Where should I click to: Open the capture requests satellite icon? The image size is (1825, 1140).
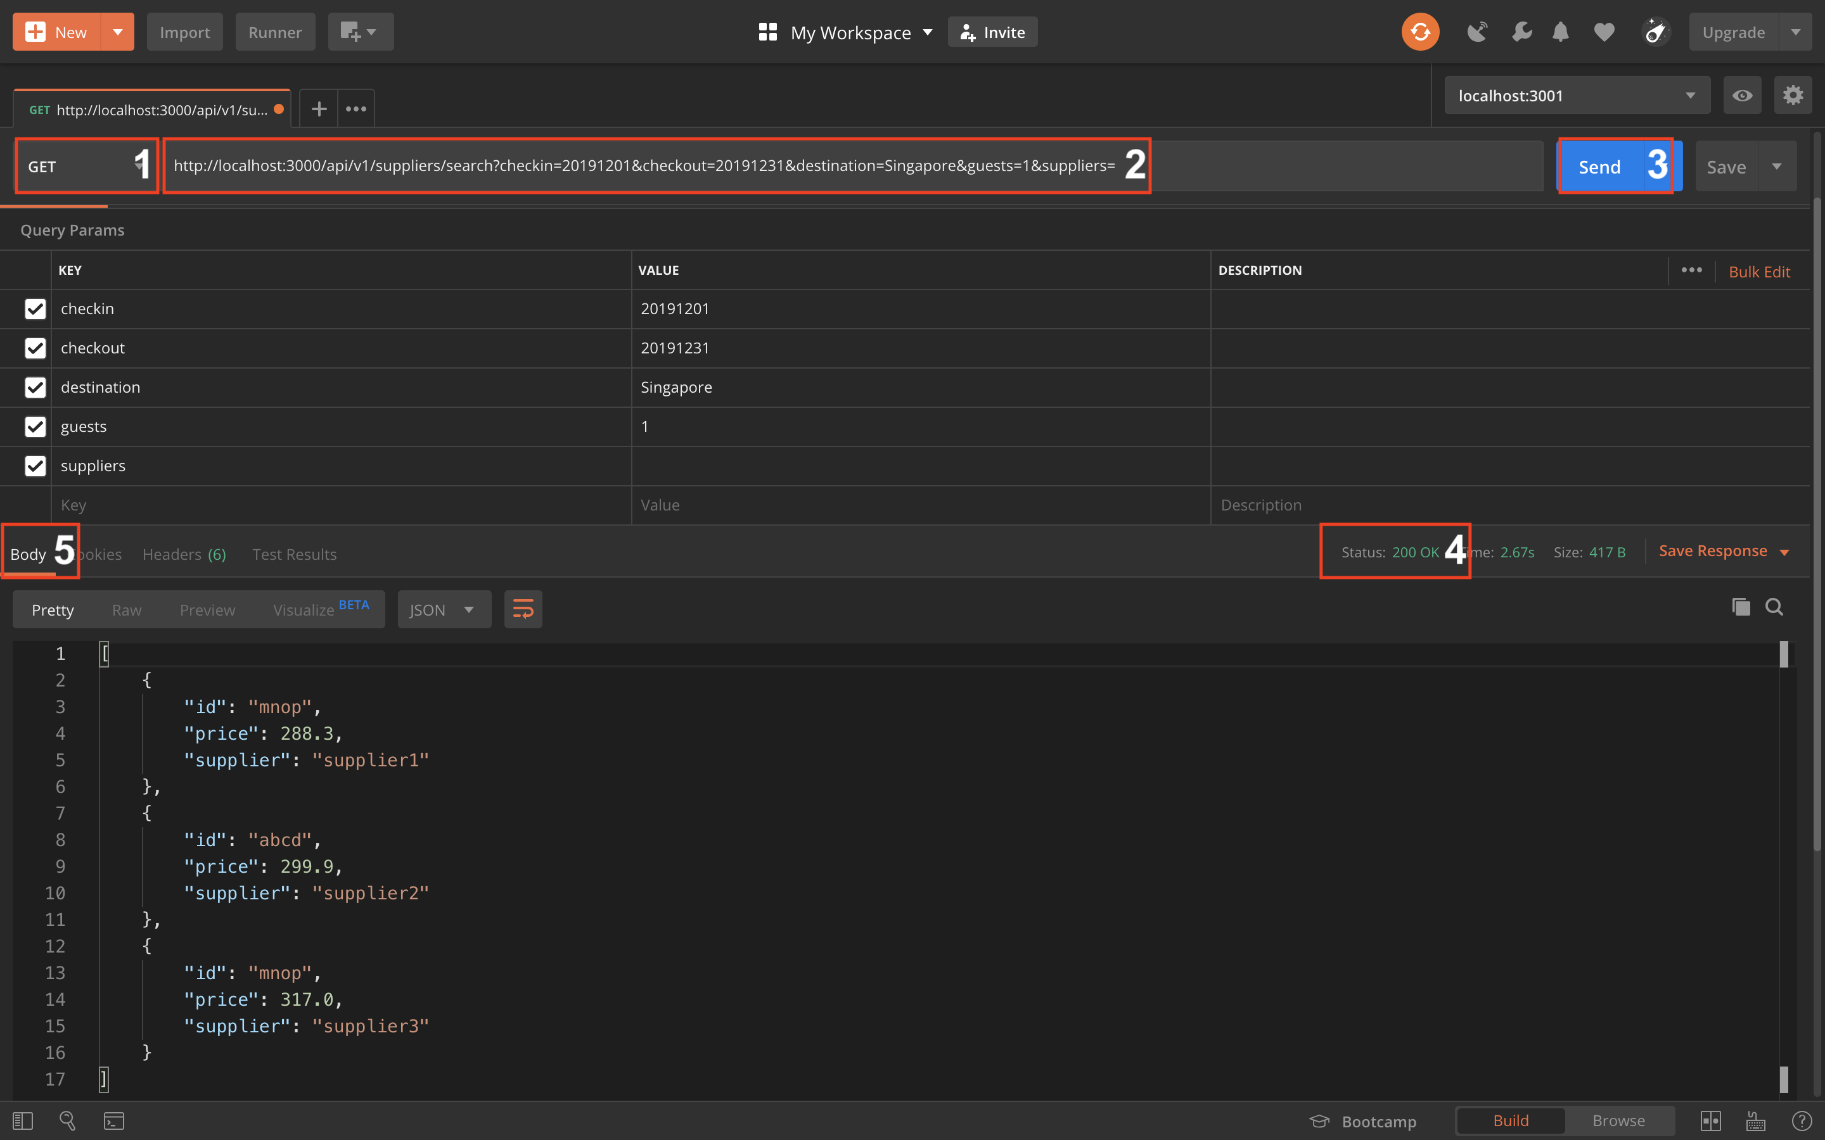1476,32
